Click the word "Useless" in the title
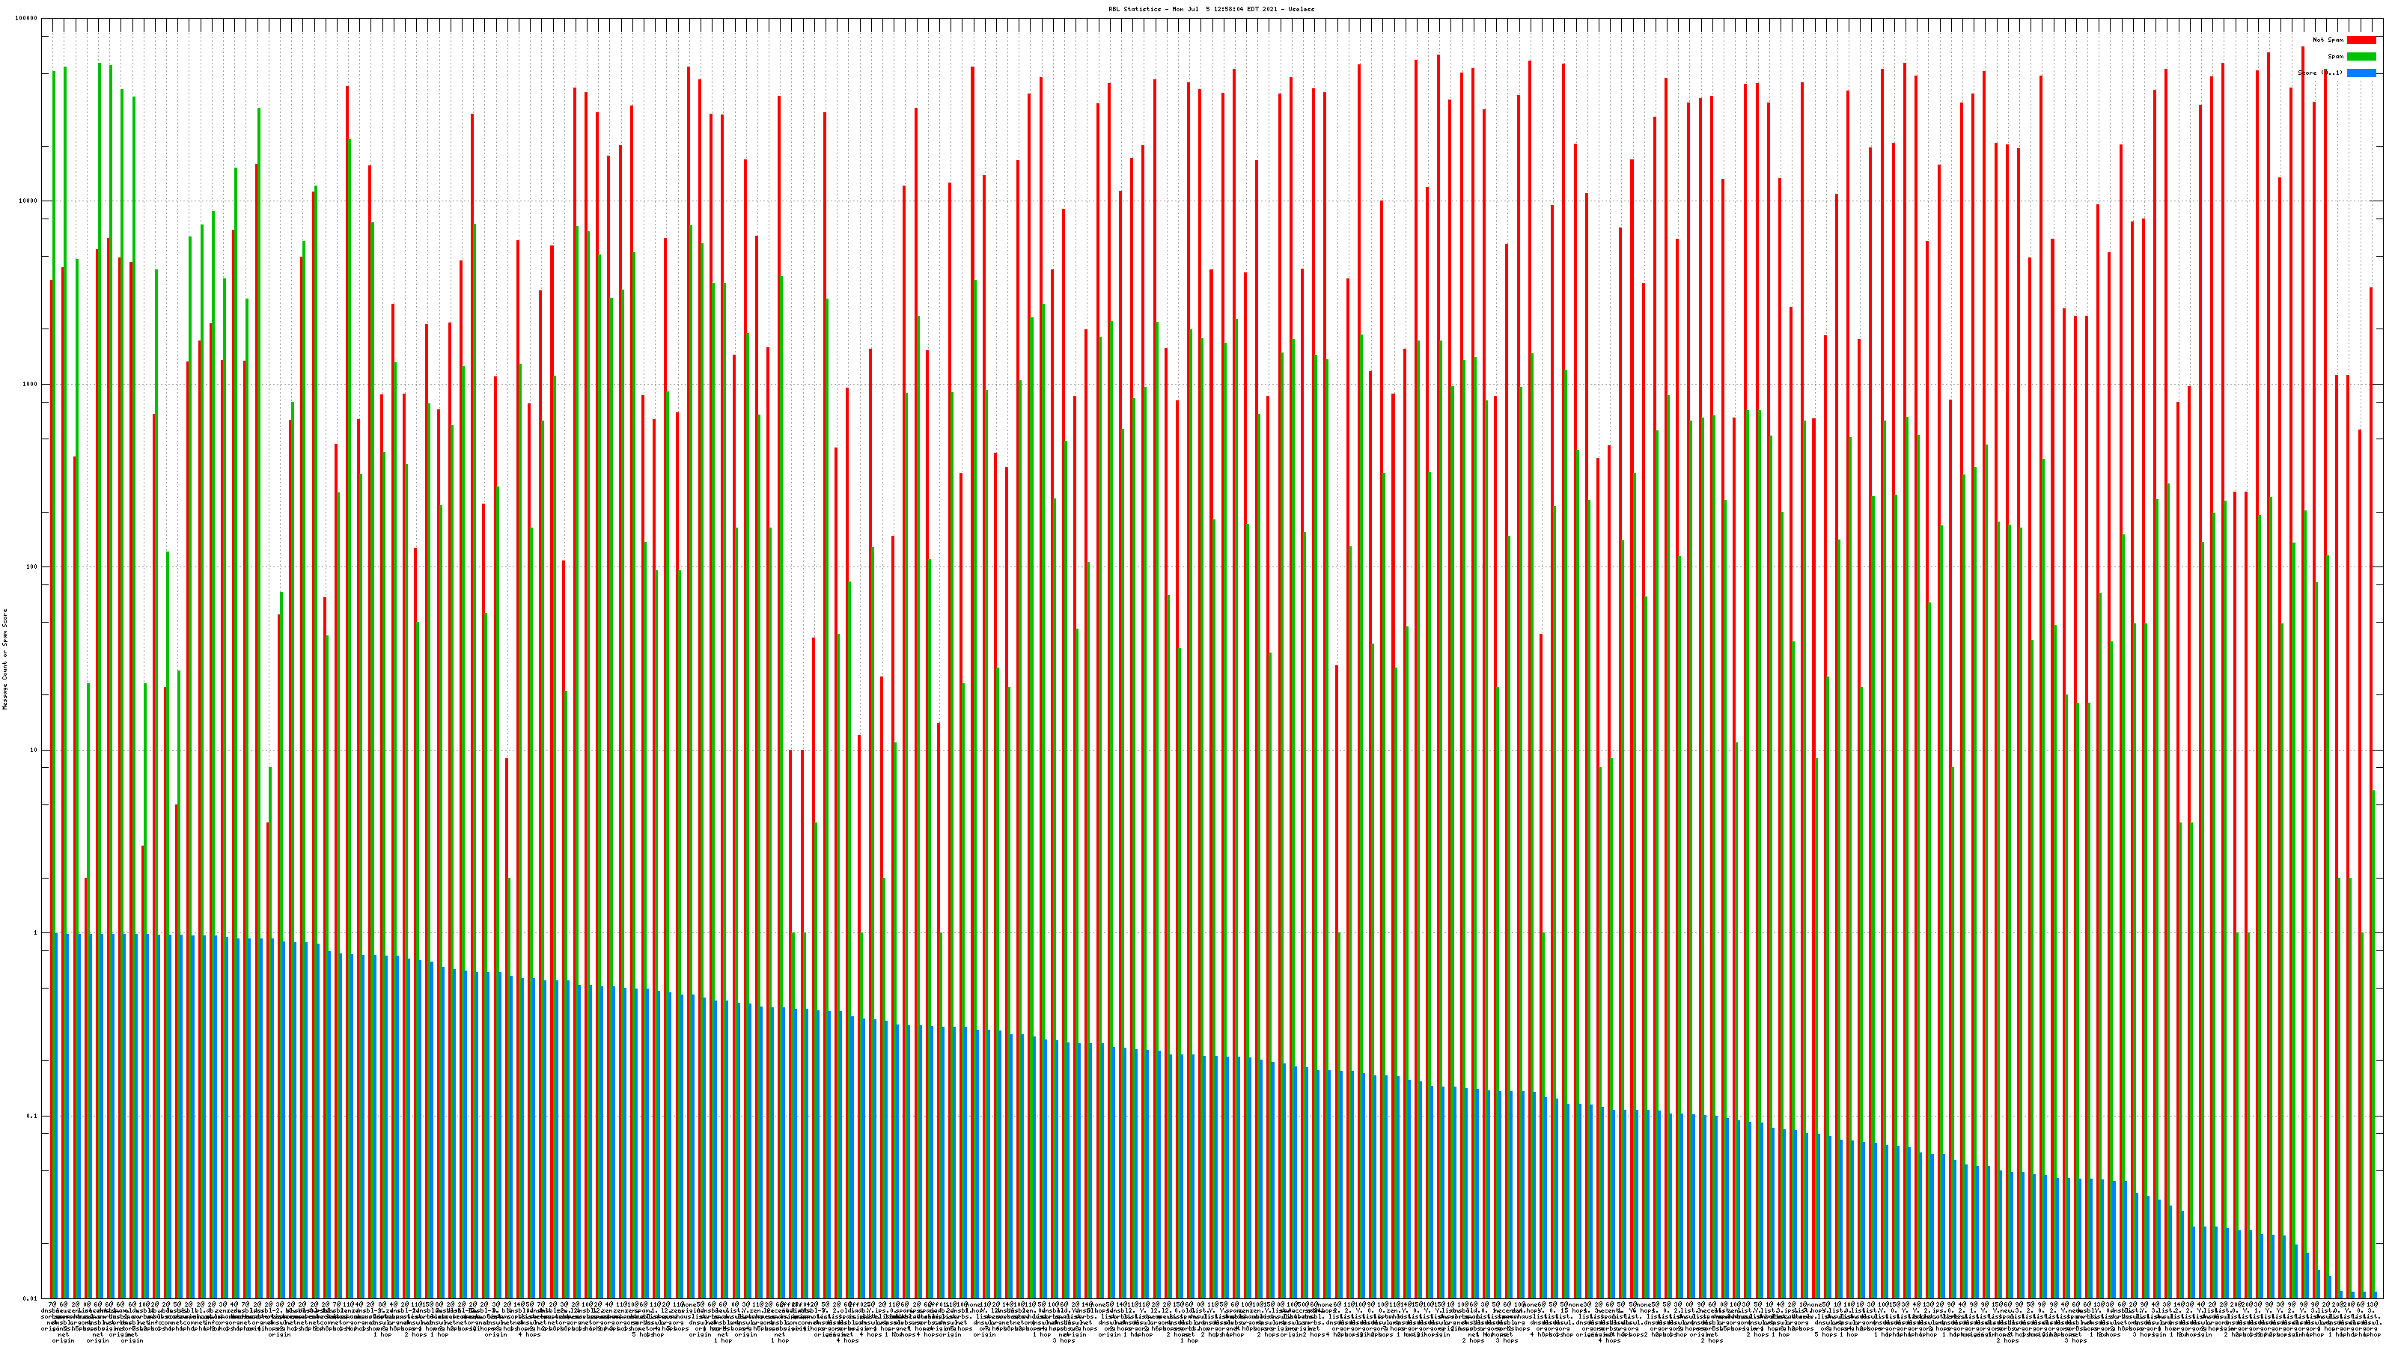 click(1301, 9)
